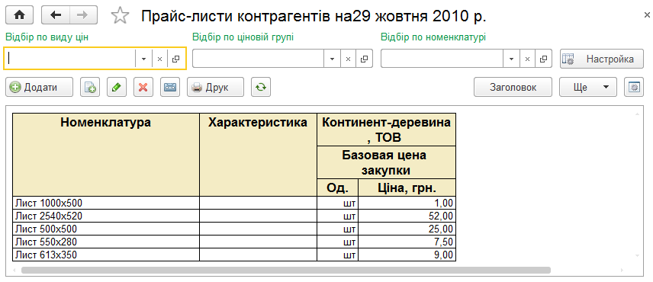This screenshot has width=653, height=282.
Task: Navigate back with the left arrow
Action: (x=56, y=15)
